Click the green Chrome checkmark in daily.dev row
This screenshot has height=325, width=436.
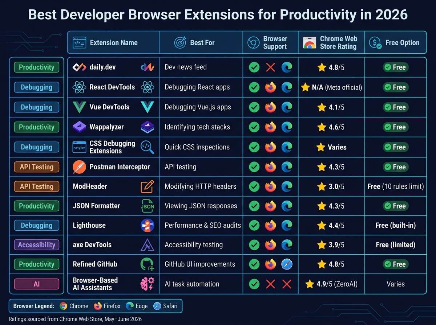pos(254,67)
